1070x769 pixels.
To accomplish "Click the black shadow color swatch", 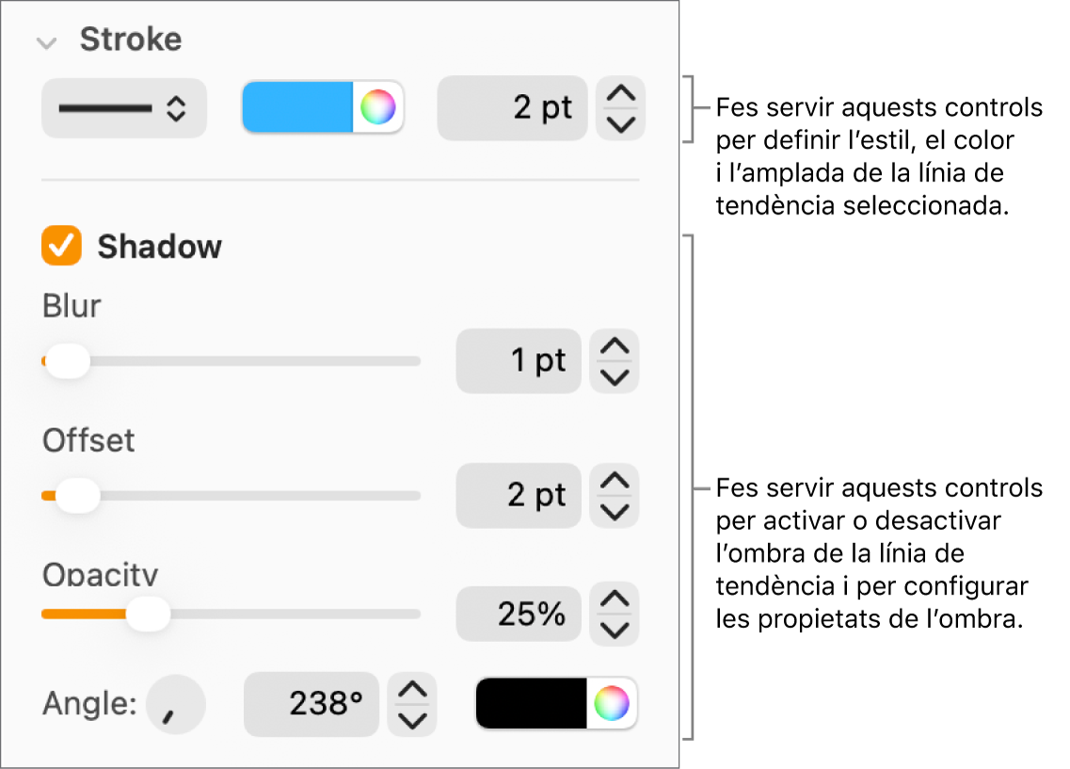I will (532, 703).
